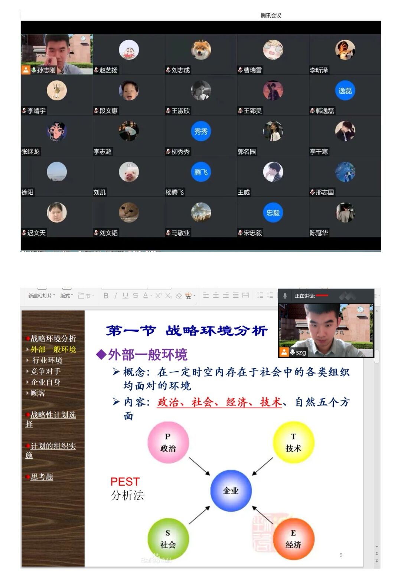Open 思考题 section link

[x=42, y=477]
